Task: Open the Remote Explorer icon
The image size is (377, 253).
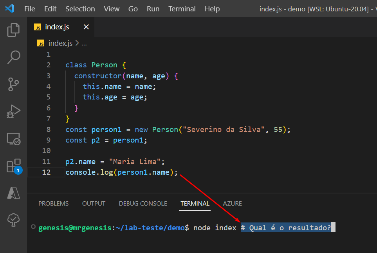Action: 13,139
